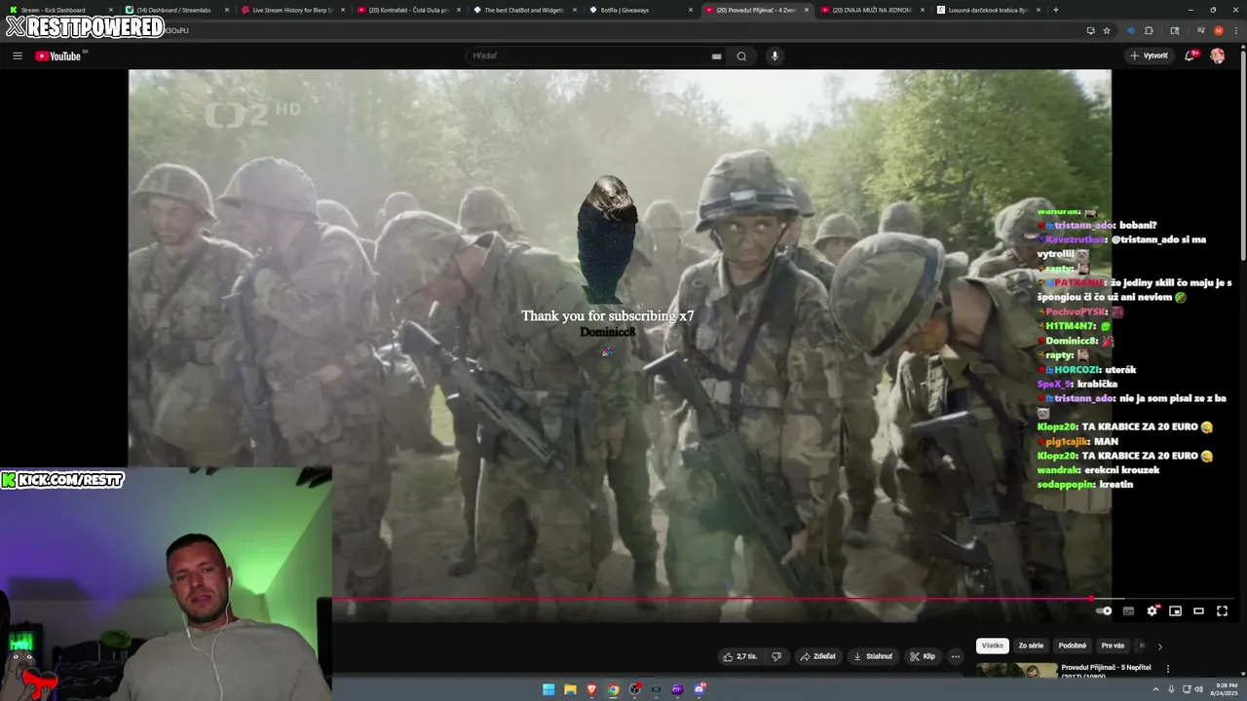
Task: Show more filter chips with right arrow
Action: (1159, 646)
